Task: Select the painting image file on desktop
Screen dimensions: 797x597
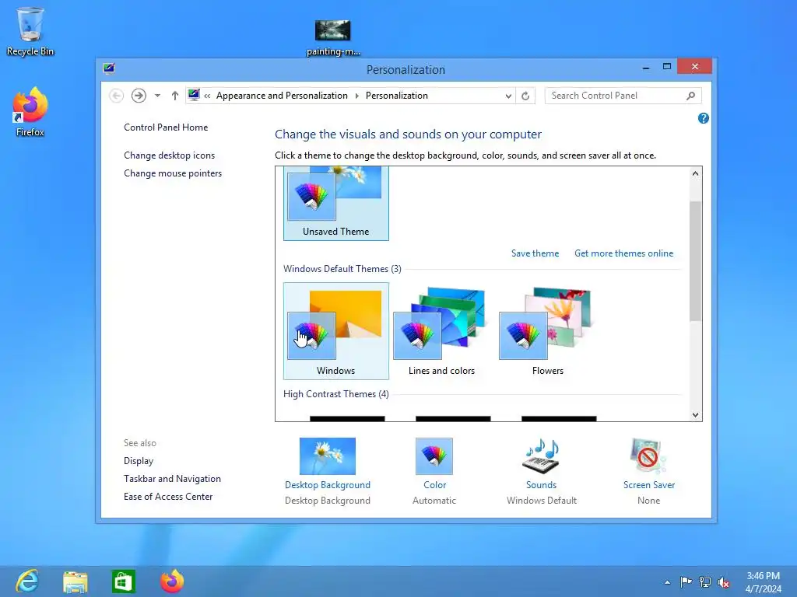Action: pyautogui.click(x=333, y=37)
